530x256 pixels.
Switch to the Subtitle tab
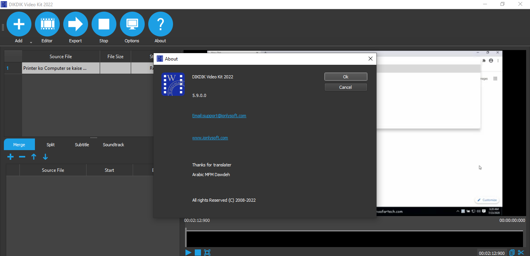click(82, 145)
